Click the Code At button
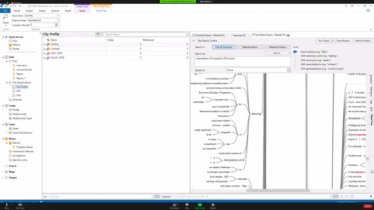The width and height of the screenshot is (374, 210). coord(166,196)
